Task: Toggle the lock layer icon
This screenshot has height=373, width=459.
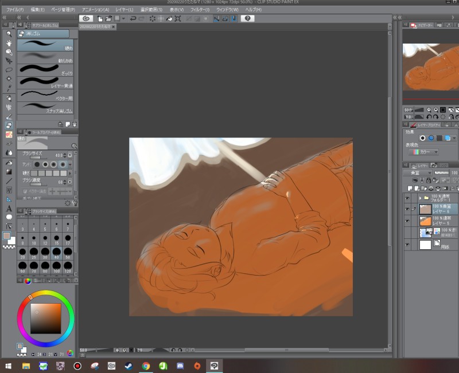Action: [x=429, y=180]
